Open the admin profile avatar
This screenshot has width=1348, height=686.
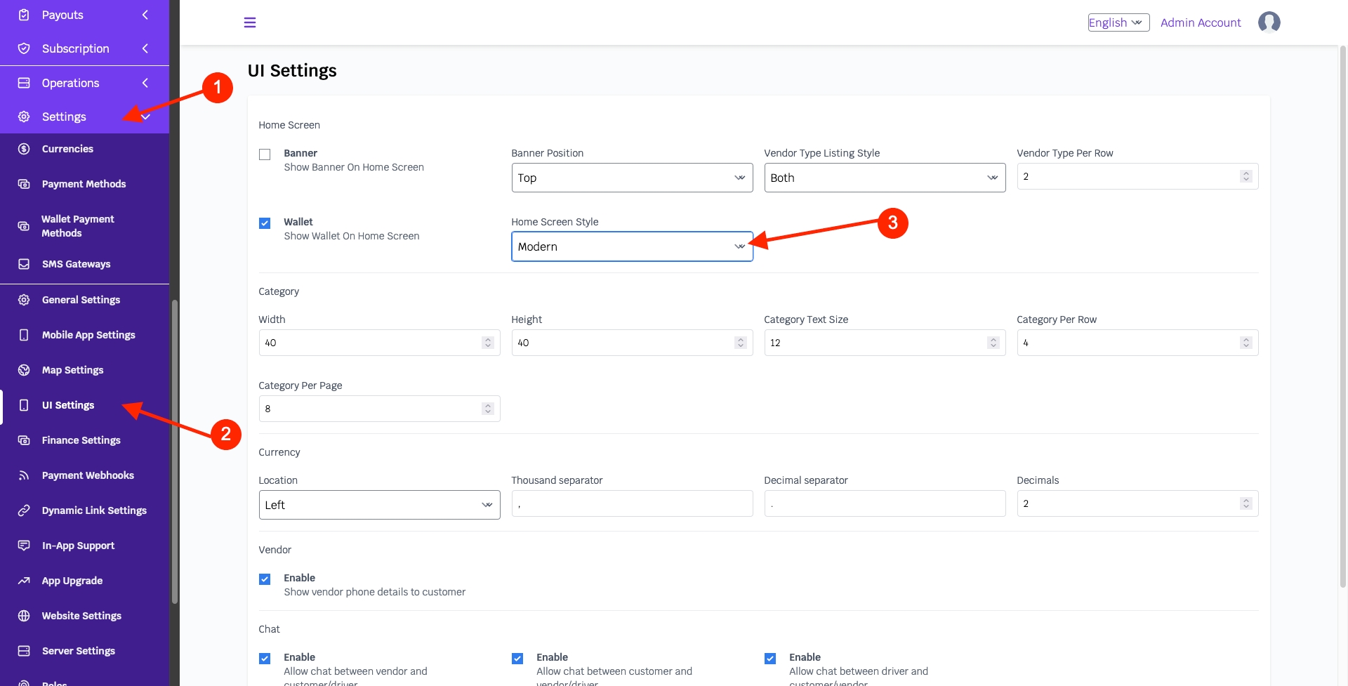pos(1269,22)
